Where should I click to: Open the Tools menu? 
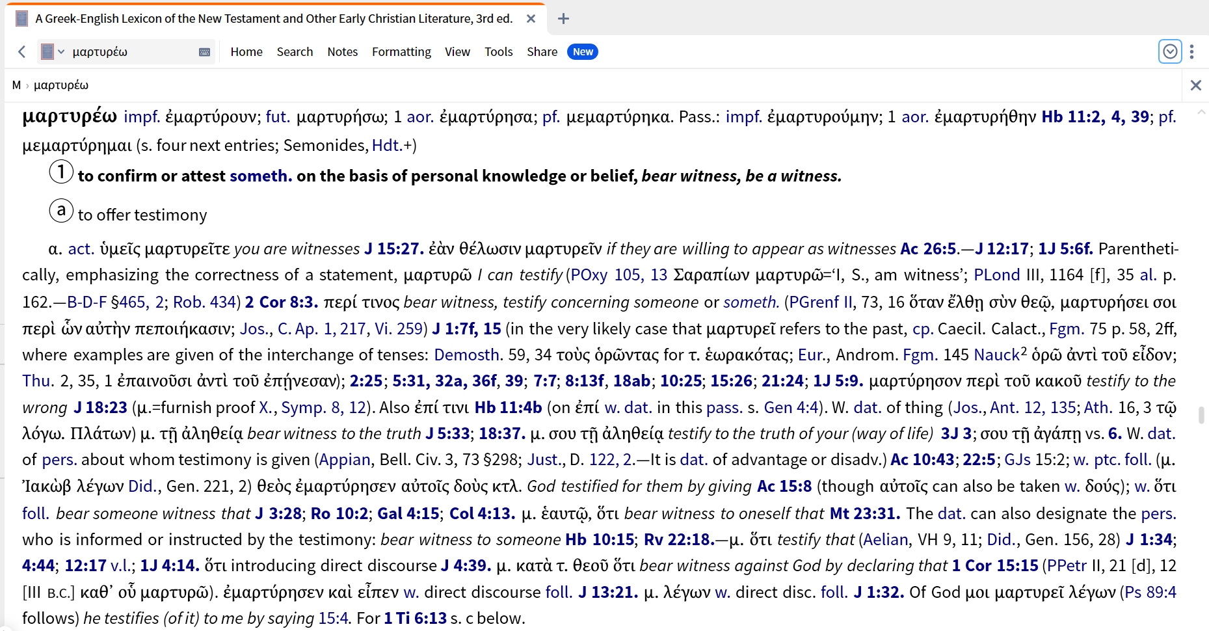point(498,51)
